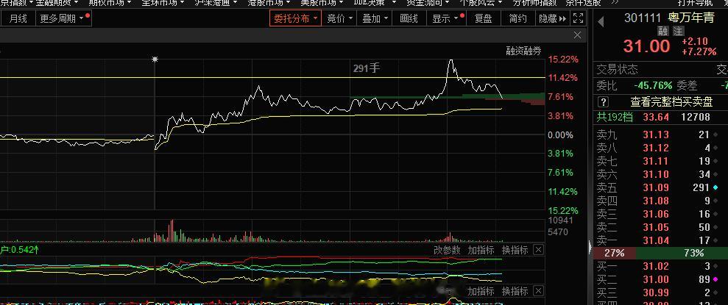This screenshot has width=728, height=305.
Task: Close second indicator panel X button
Action: click(x=538, y=291)
